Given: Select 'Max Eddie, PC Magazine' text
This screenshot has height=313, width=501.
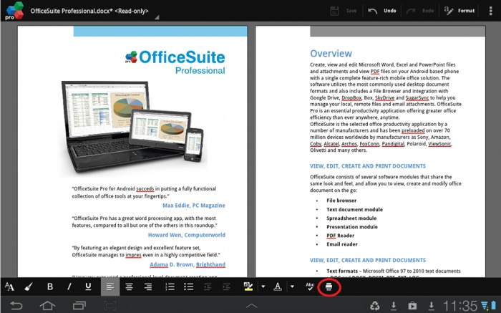Looking at the screenshot, I should (194, 206).
